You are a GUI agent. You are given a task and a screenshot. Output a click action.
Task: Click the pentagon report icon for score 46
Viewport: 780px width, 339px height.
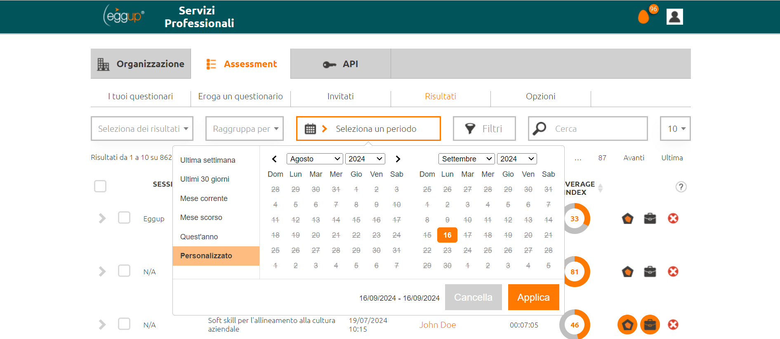tap(627, 325)
